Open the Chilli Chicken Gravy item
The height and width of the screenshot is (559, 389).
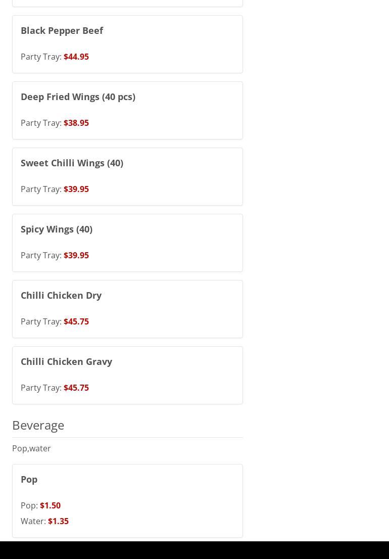66,361
